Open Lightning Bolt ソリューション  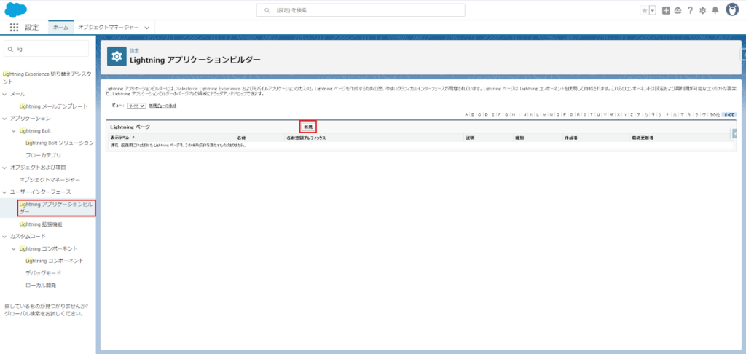60,143
